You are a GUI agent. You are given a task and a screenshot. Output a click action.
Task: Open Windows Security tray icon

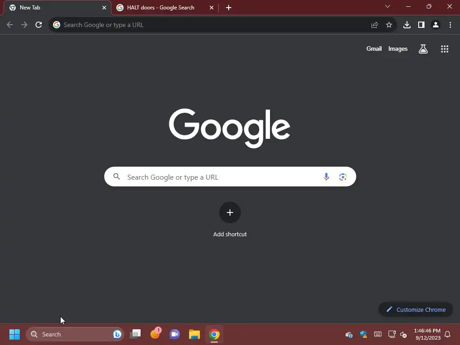tap(363, 334)
